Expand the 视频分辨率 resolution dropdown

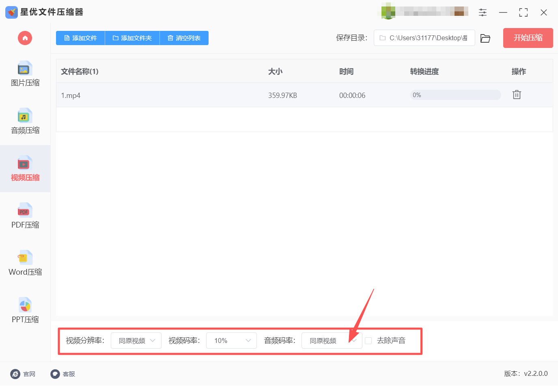136,340
